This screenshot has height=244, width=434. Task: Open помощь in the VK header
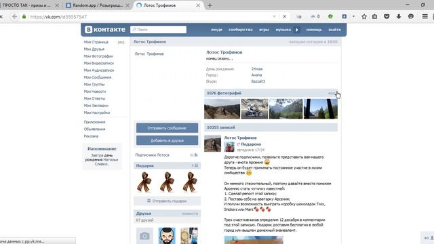click(314, 30)
